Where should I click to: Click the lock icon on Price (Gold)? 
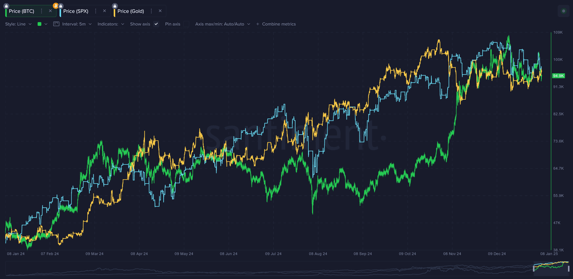click(x=115, y=6)
